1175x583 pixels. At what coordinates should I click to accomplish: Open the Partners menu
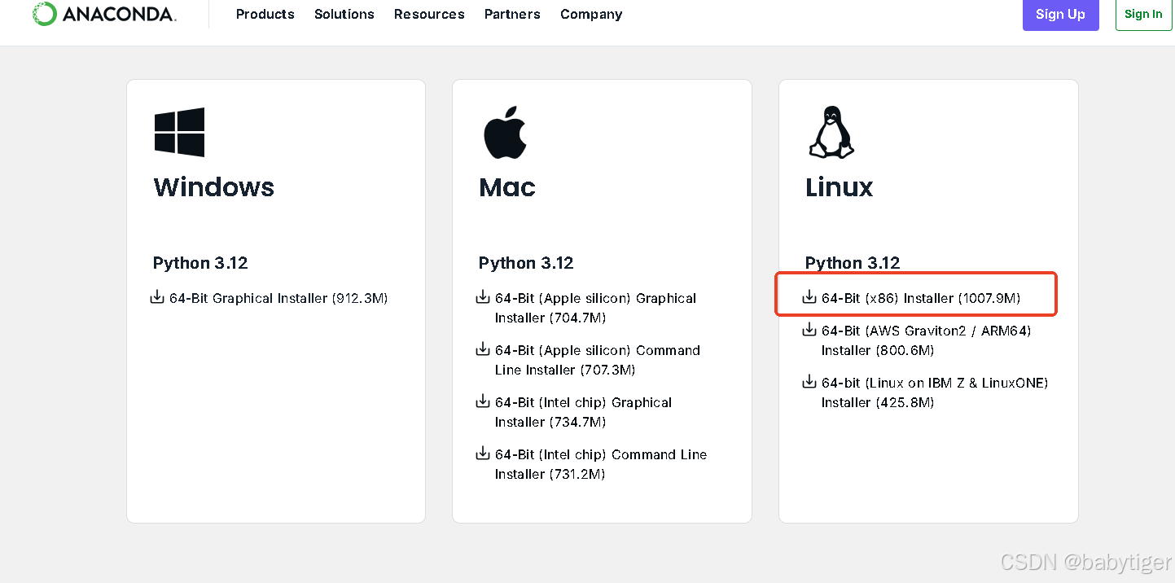pyautogui.click(x=513, y=14)
